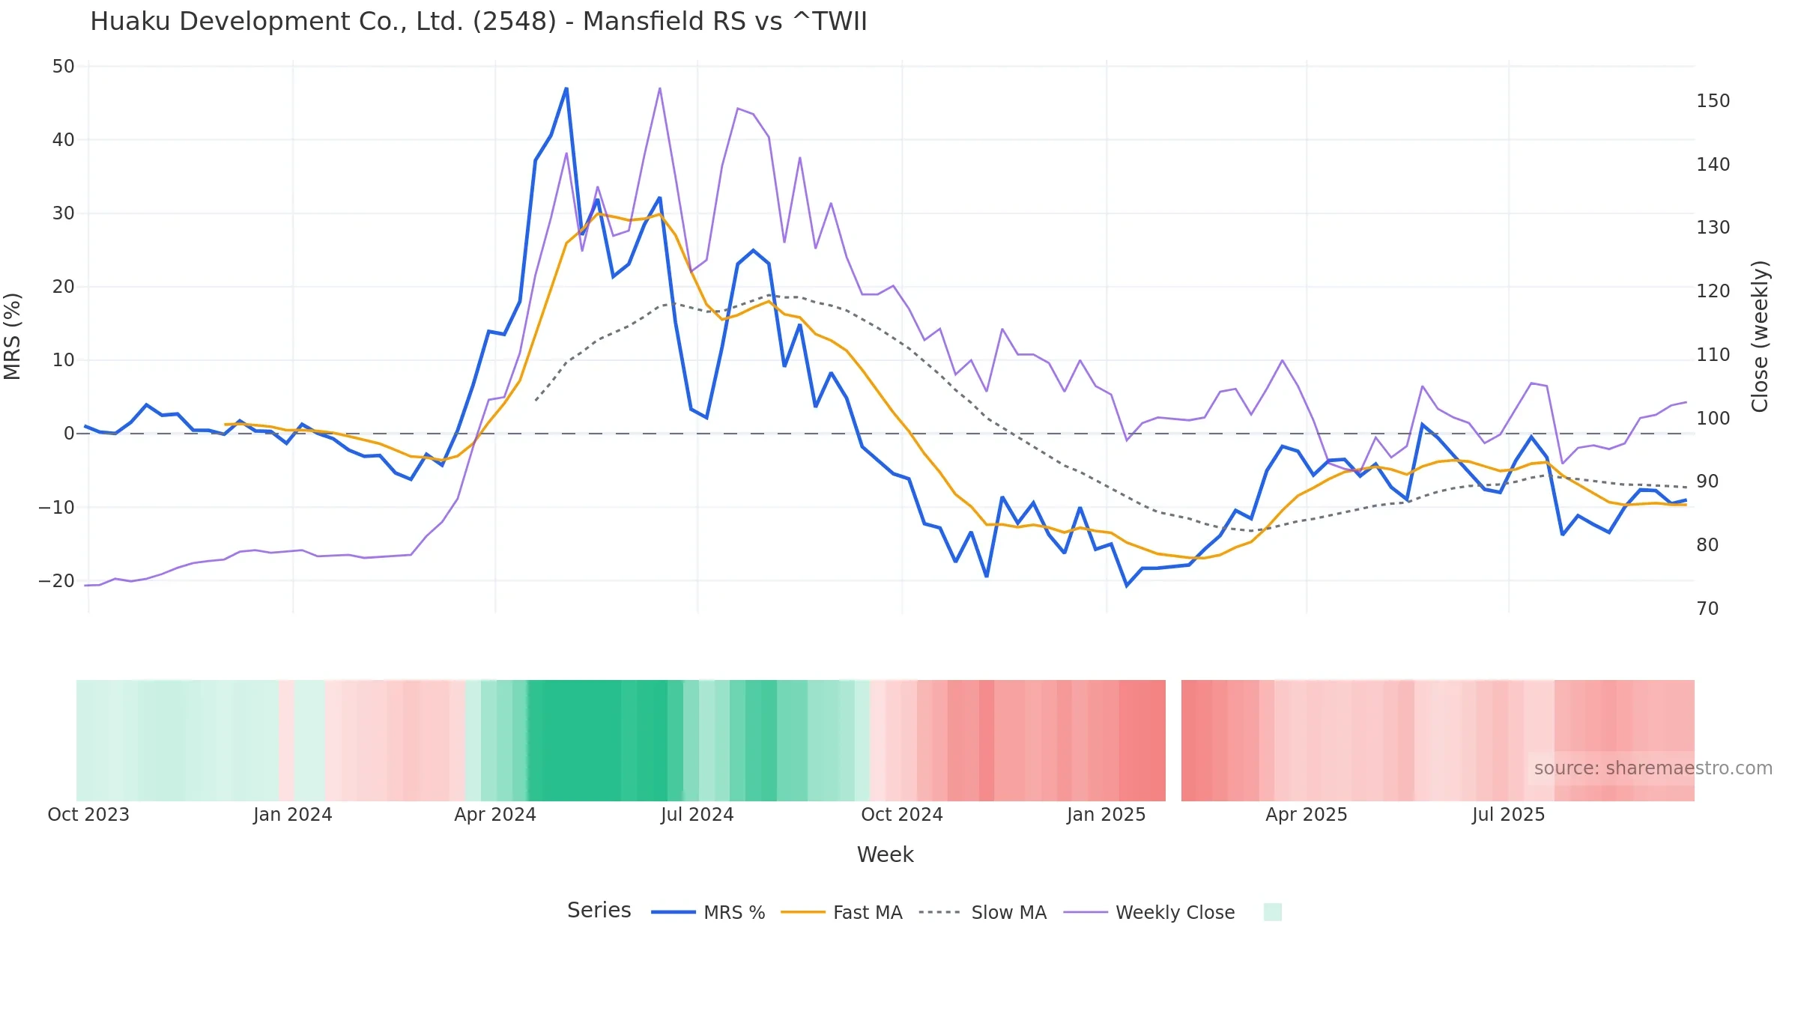1798x1011 pixels.
Task: Click the 'Jul 2024' x-axis label
Action: (697, 815)
